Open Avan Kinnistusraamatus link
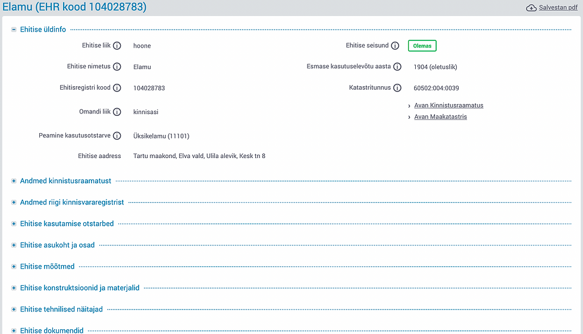Image resolution: width=583 pixels, height=334 pixels. point(449,105)
